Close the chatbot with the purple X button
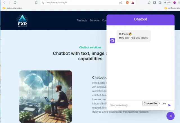 tap(170, 116)
